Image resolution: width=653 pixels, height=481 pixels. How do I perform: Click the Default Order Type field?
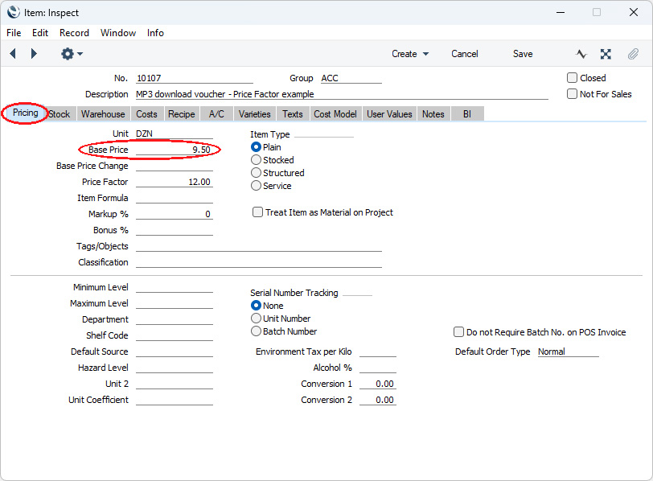coord(568,351)
